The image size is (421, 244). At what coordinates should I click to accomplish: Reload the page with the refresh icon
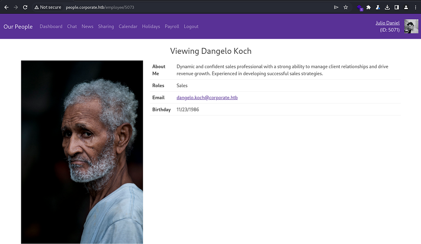pyautogui.click(x=25, y=7)
